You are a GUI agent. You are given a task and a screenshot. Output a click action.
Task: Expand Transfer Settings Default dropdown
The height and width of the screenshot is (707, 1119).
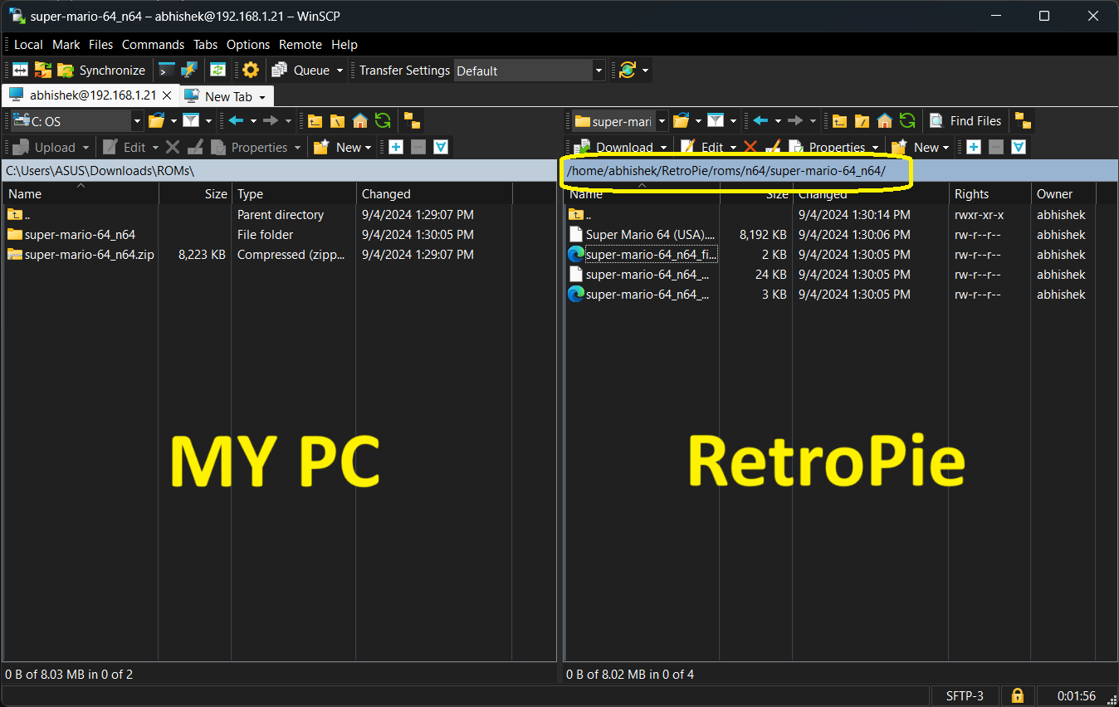598,71
